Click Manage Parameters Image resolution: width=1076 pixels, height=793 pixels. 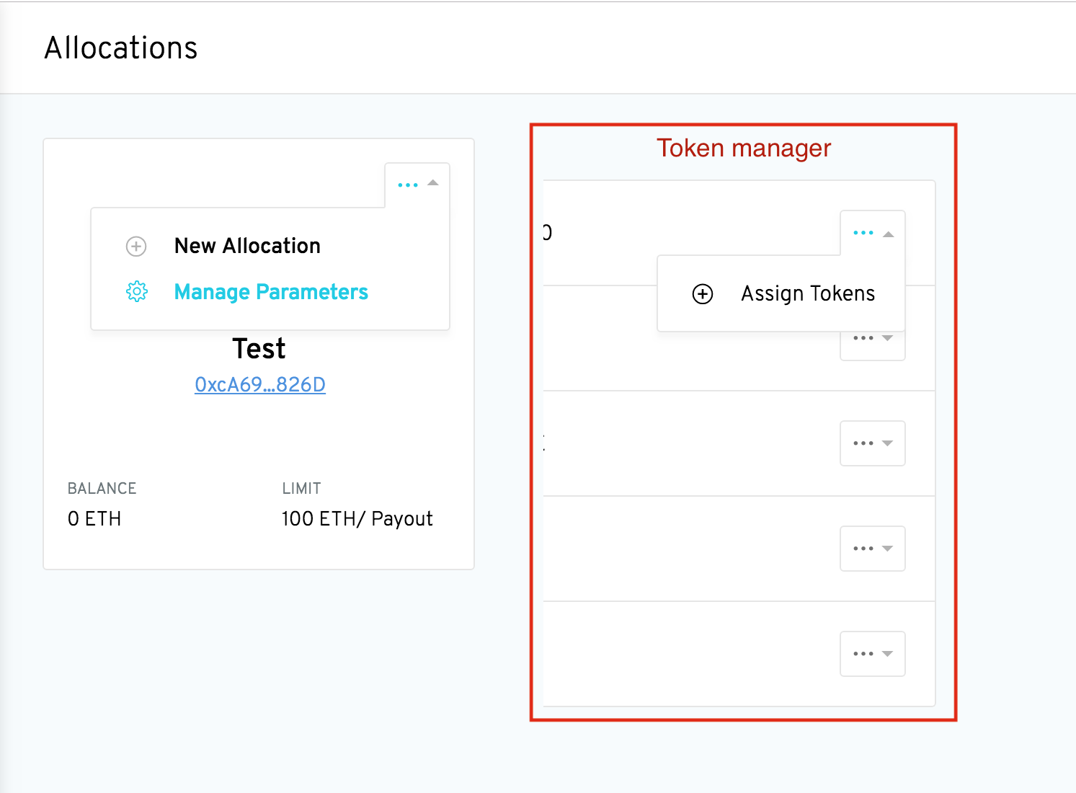[270, 291]
